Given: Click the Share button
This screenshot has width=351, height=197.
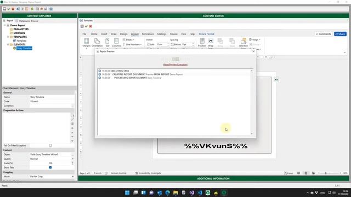Looking at the screenshot, I should point(340,34).
